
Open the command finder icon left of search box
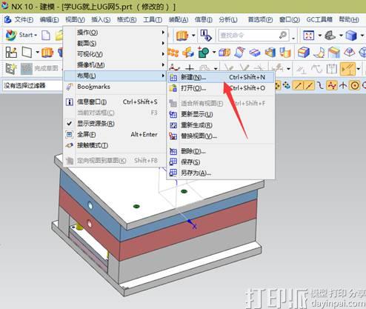[205, 36]
